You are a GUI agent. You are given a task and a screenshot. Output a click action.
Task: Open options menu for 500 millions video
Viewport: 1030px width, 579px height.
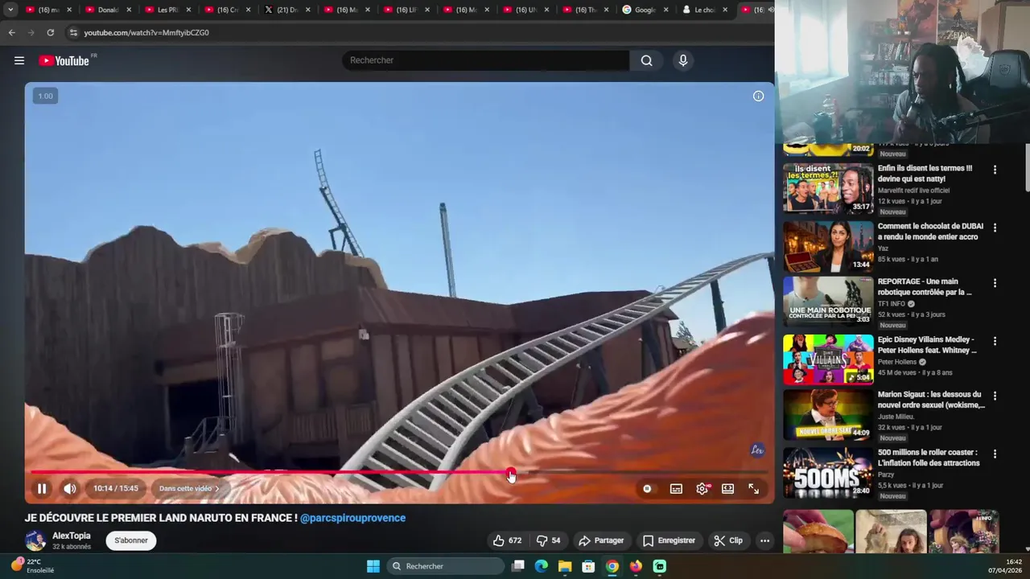pyautogui.click(x=995, y=454)
